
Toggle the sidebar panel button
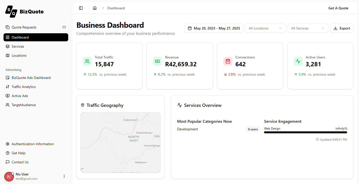81,8
